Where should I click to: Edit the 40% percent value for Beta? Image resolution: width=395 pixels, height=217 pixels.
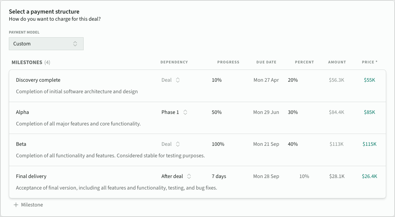click(x=293, y=144)
